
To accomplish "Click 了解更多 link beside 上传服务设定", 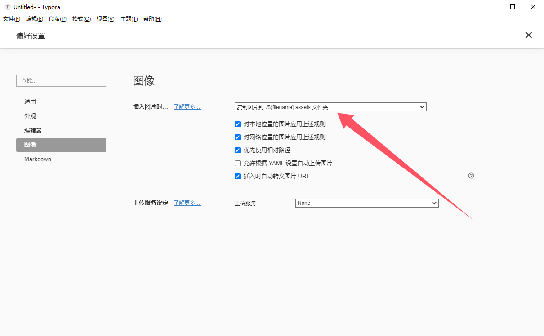I will 187,203.
